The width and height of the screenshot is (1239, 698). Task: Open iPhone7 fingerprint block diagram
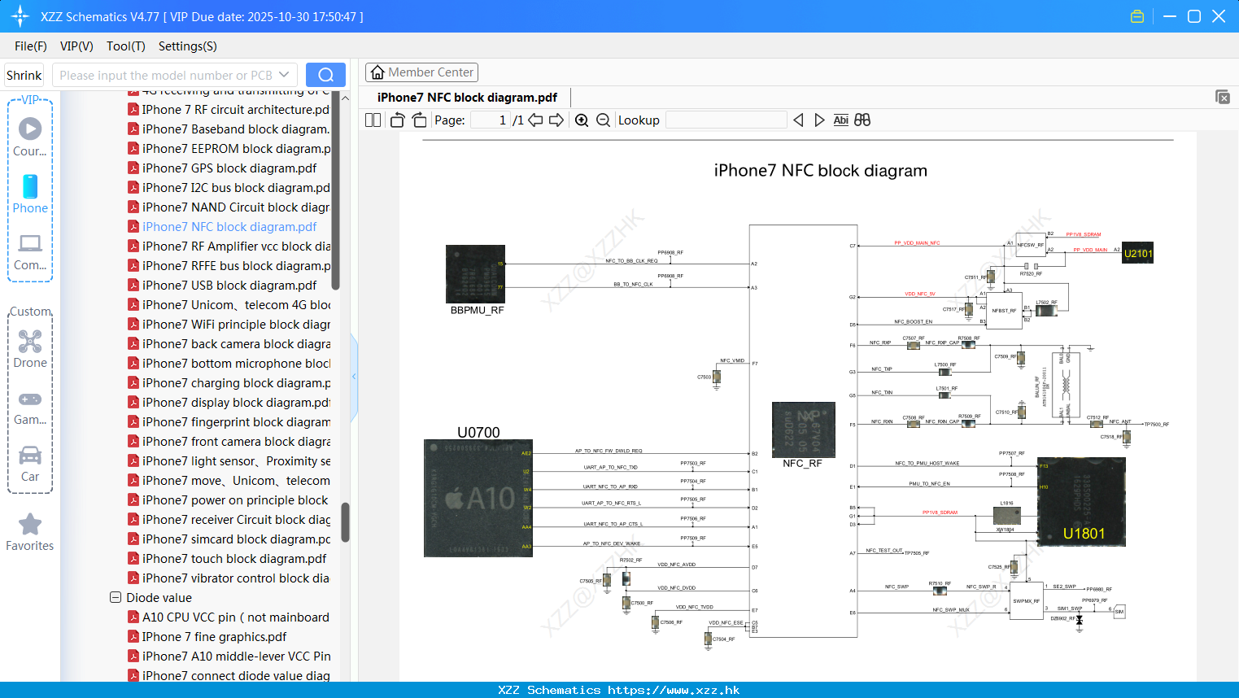point(229,422)
